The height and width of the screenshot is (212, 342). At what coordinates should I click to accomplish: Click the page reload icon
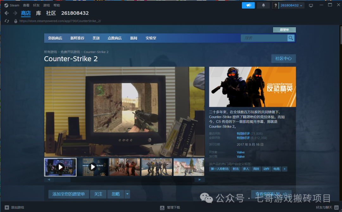(x=7, y=21)
